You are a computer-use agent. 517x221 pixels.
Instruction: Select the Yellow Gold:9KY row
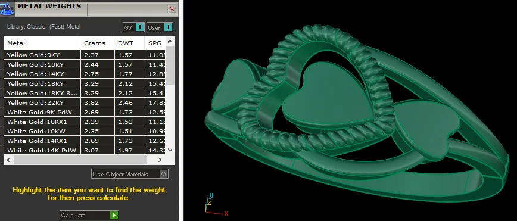[85, 55]
